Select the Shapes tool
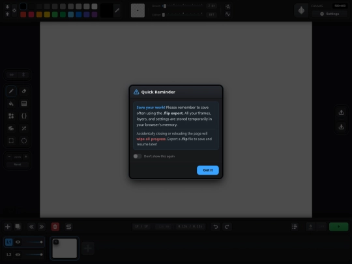 (x=11, y=116)
